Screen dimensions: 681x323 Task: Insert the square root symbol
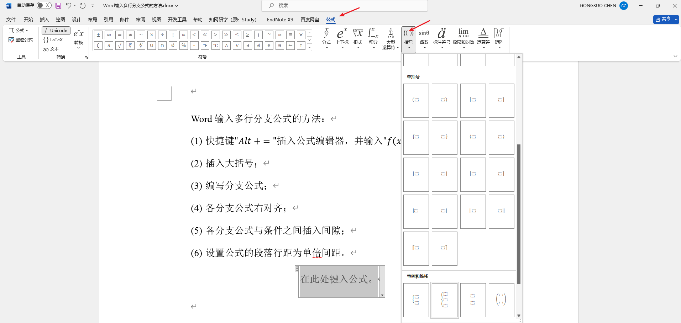(120, 46)
